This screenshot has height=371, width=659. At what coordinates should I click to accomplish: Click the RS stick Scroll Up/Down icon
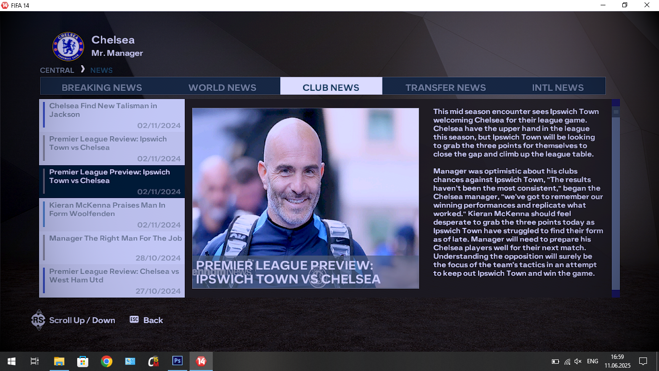[x=38, y=320]
